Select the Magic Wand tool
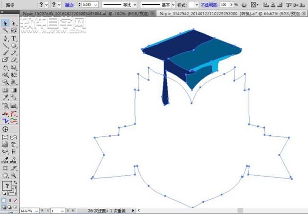Viewport: 308px width, 214px height. (x=5, y=30)
